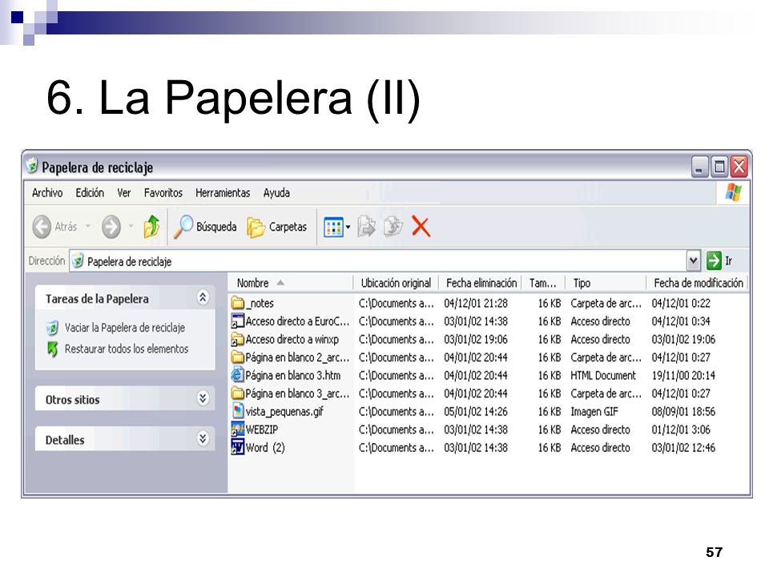This screenshot has width=769, height=577.
Task: Click Vaciar la Papelera de reciclaje link
Action: click(x=125, y=328)
